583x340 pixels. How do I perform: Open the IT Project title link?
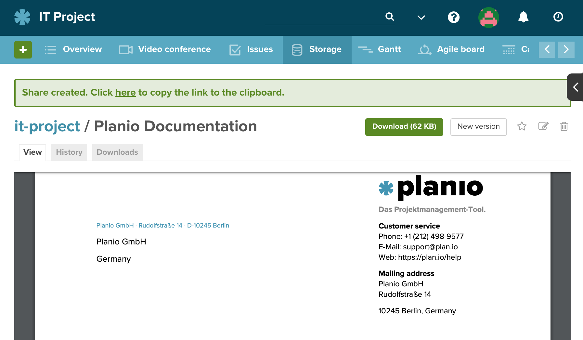(67, 17)
